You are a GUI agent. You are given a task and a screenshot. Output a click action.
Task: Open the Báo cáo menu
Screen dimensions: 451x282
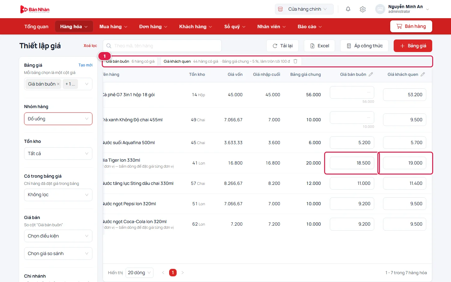[x=310, y=27]
